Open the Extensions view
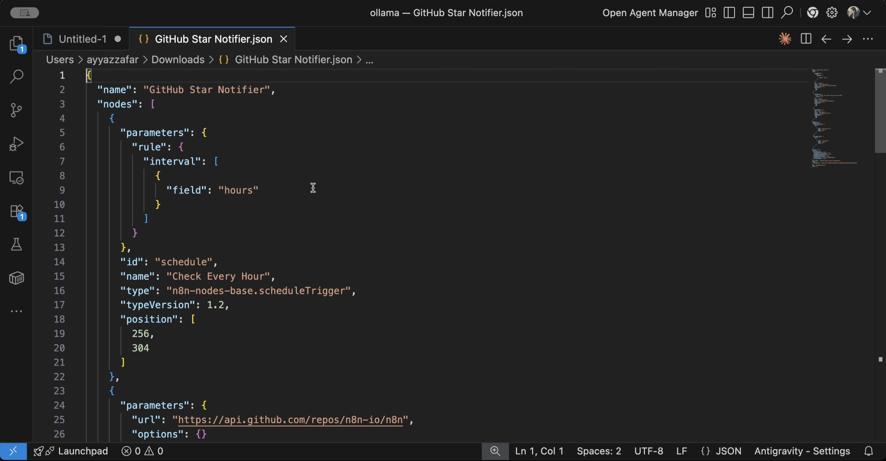The width and height of the screenshot is (886, 461). point(16,211)
